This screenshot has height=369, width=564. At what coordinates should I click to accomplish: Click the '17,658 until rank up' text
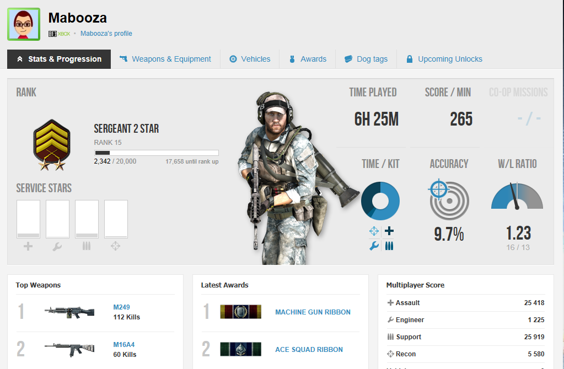(x=192, y=162)
